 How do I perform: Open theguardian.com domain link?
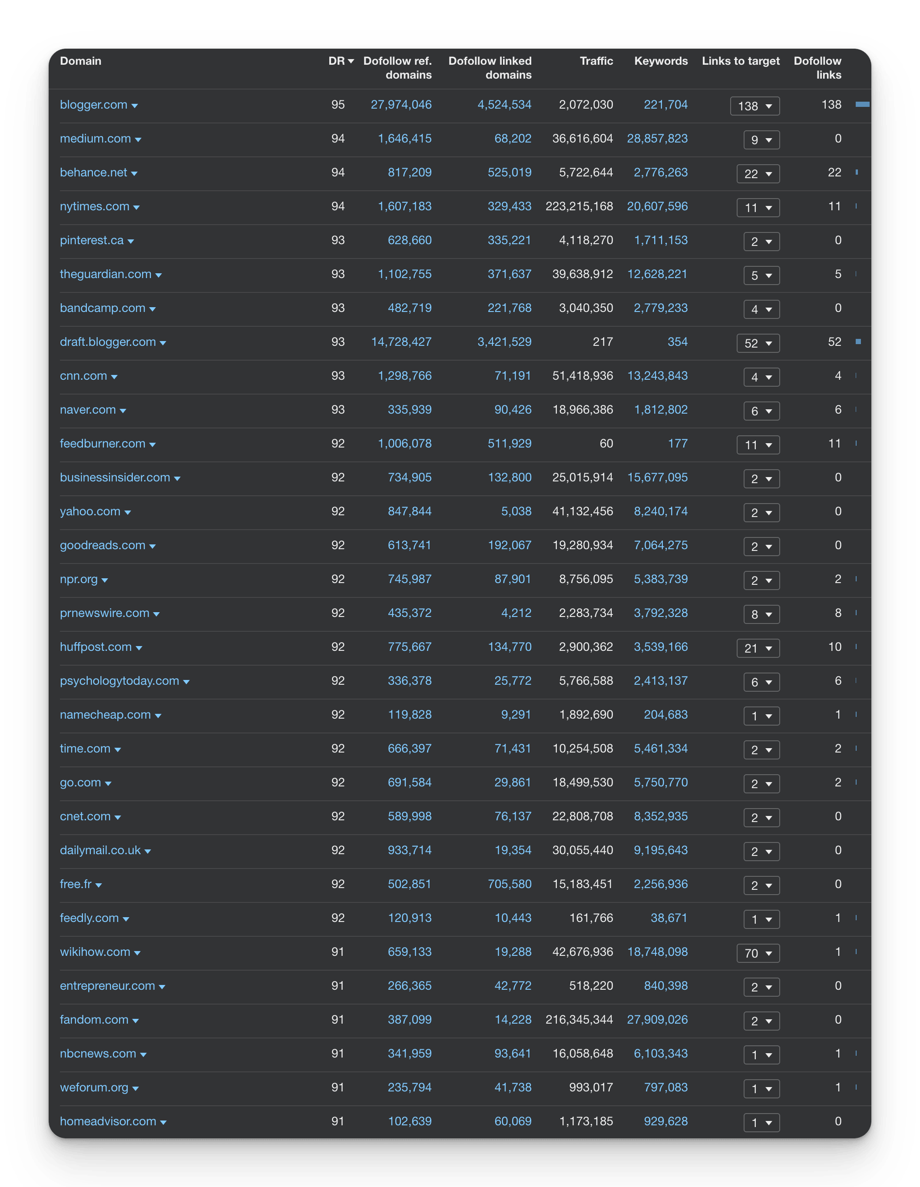pyautogui.click(x=106, y=274)
